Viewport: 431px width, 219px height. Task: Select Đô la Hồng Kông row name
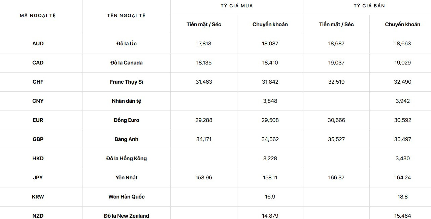tap(126, 158)
